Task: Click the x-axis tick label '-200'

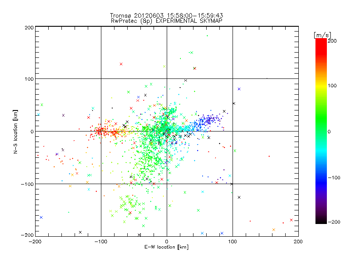Action: 35,242
